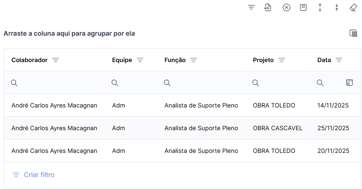
Task: Open the filter icon in top toolbar
Action: coord(251,7)
